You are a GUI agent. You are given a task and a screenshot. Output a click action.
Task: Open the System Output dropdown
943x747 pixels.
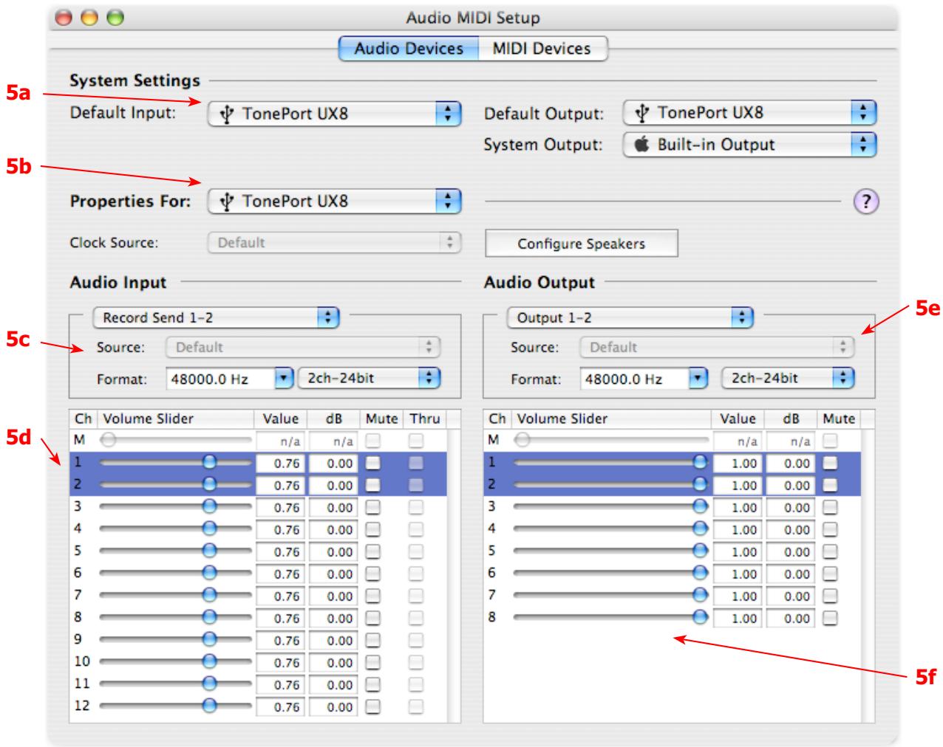coord(749,145)
